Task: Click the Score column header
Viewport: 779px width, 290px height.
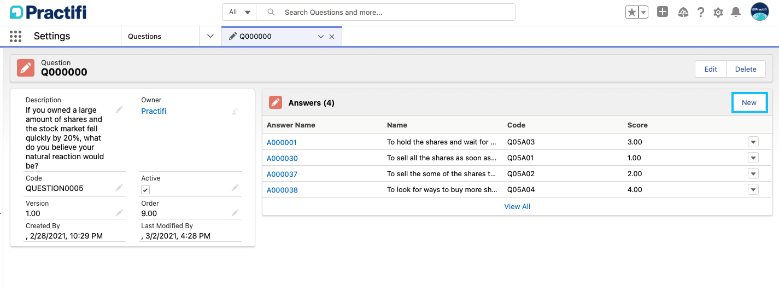Action: [637, 125]
